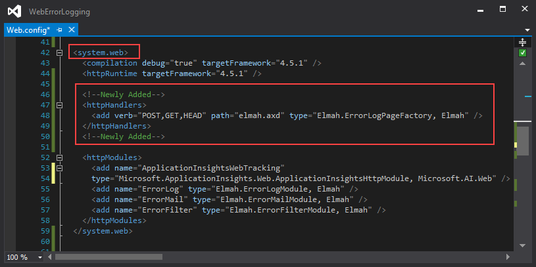Click the split editor window icon
This screenshot has width=536, height=267.
pyautogui.click(x=522, y=42)
